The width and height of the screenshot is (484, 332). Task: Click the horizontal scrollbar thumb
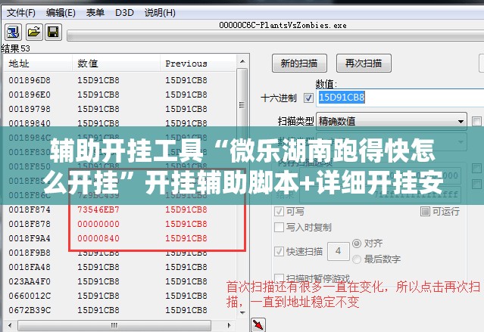114,325
